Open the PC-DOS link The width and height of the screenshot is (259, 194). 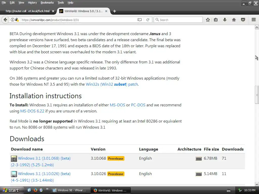coord(138,105)
